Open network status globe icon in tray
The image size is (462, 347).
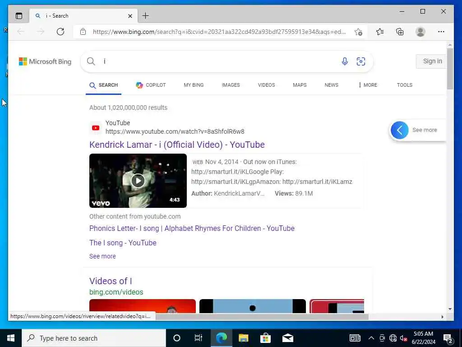pos(393,338)
